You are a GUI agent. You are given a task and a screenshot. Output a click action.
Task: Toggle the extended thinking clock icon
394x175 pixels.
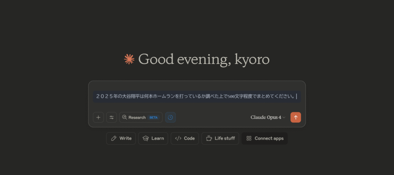click(170, 117)
